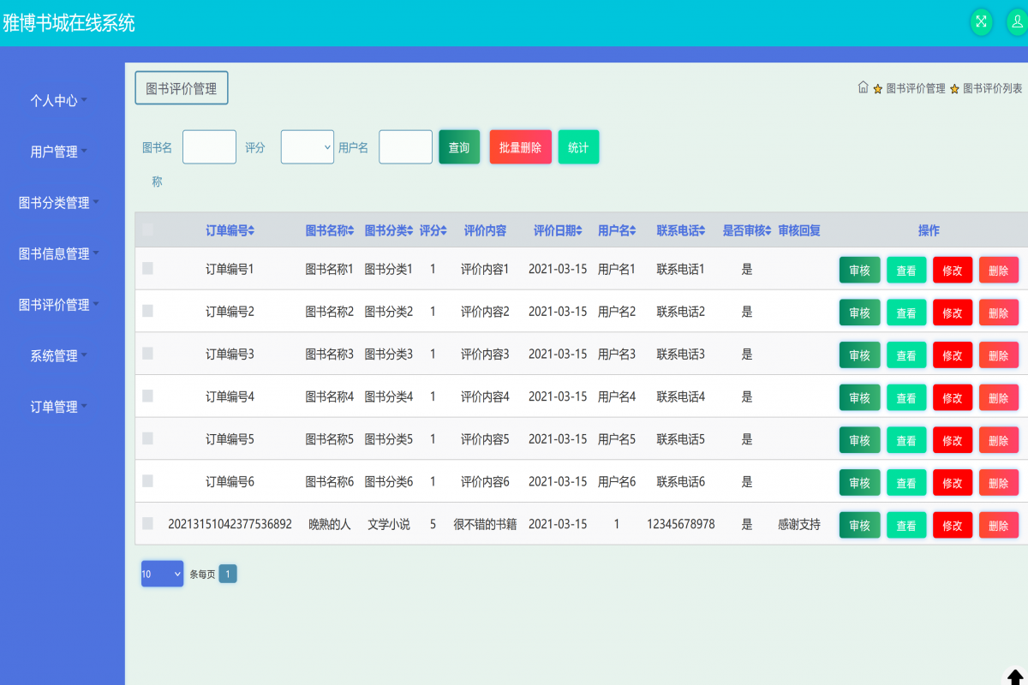
Task: Select the checkbox on the 晚熟的人 row
Action: pos(146,525)
